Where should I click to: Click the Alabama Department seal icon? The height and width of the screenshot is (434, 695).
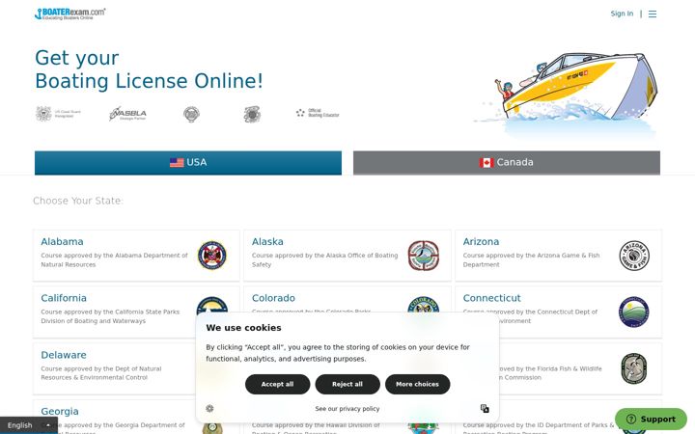(x=211, y=255)
